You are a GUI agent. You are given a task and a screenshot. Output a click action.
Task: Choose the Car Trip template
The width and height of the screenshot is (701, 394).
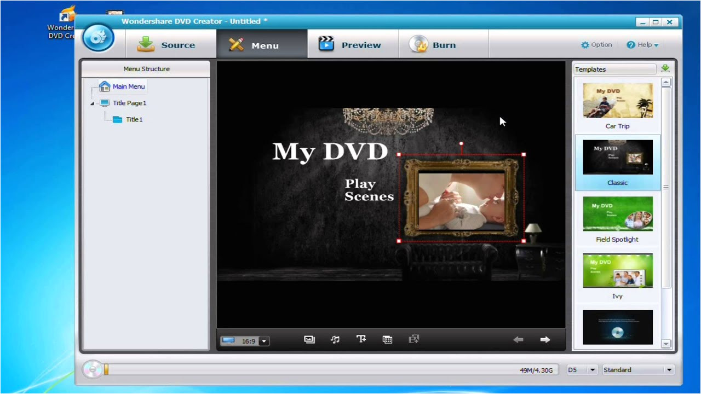point(618,106)
